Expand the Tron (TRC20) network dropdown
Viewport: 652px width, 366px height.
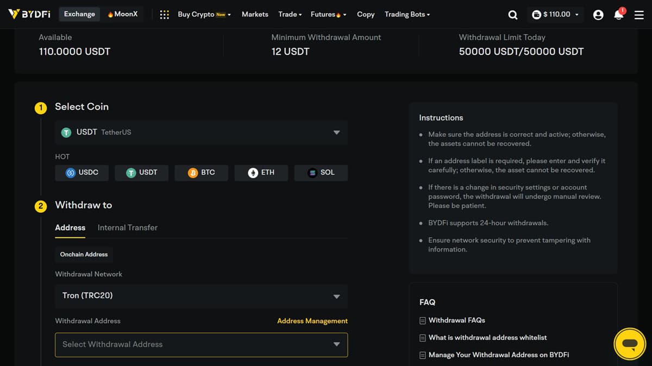click(201, 296)
